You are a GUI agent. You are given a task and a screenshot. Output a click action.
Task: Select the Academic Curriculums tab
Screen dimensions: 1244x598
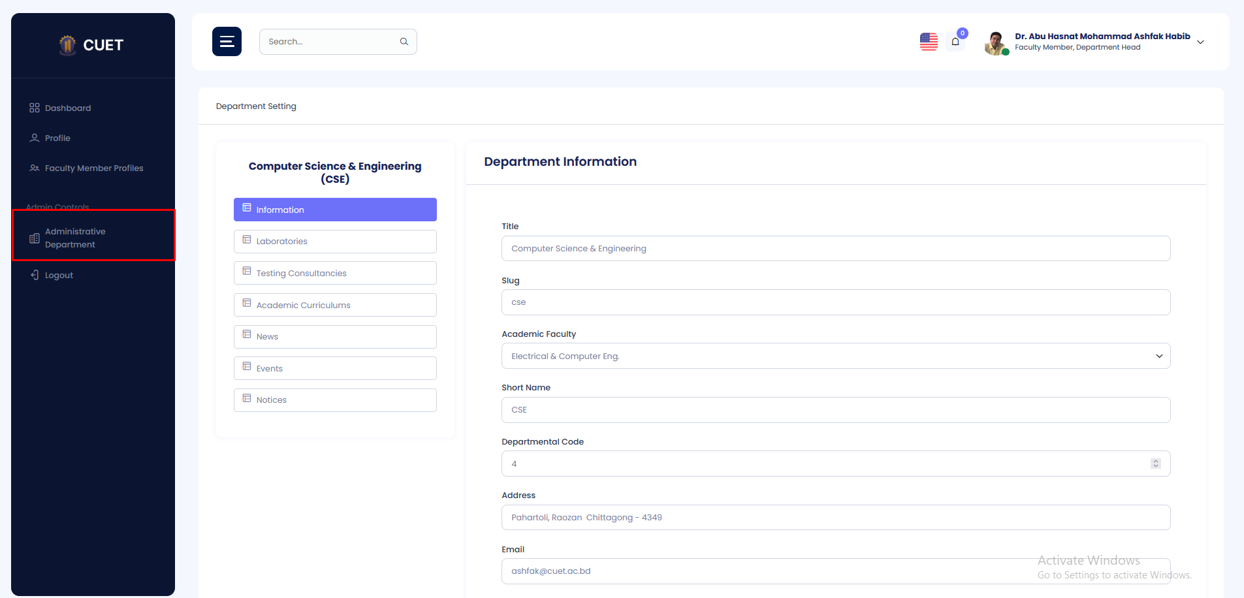pyautogui.click(x=334, y=306)
